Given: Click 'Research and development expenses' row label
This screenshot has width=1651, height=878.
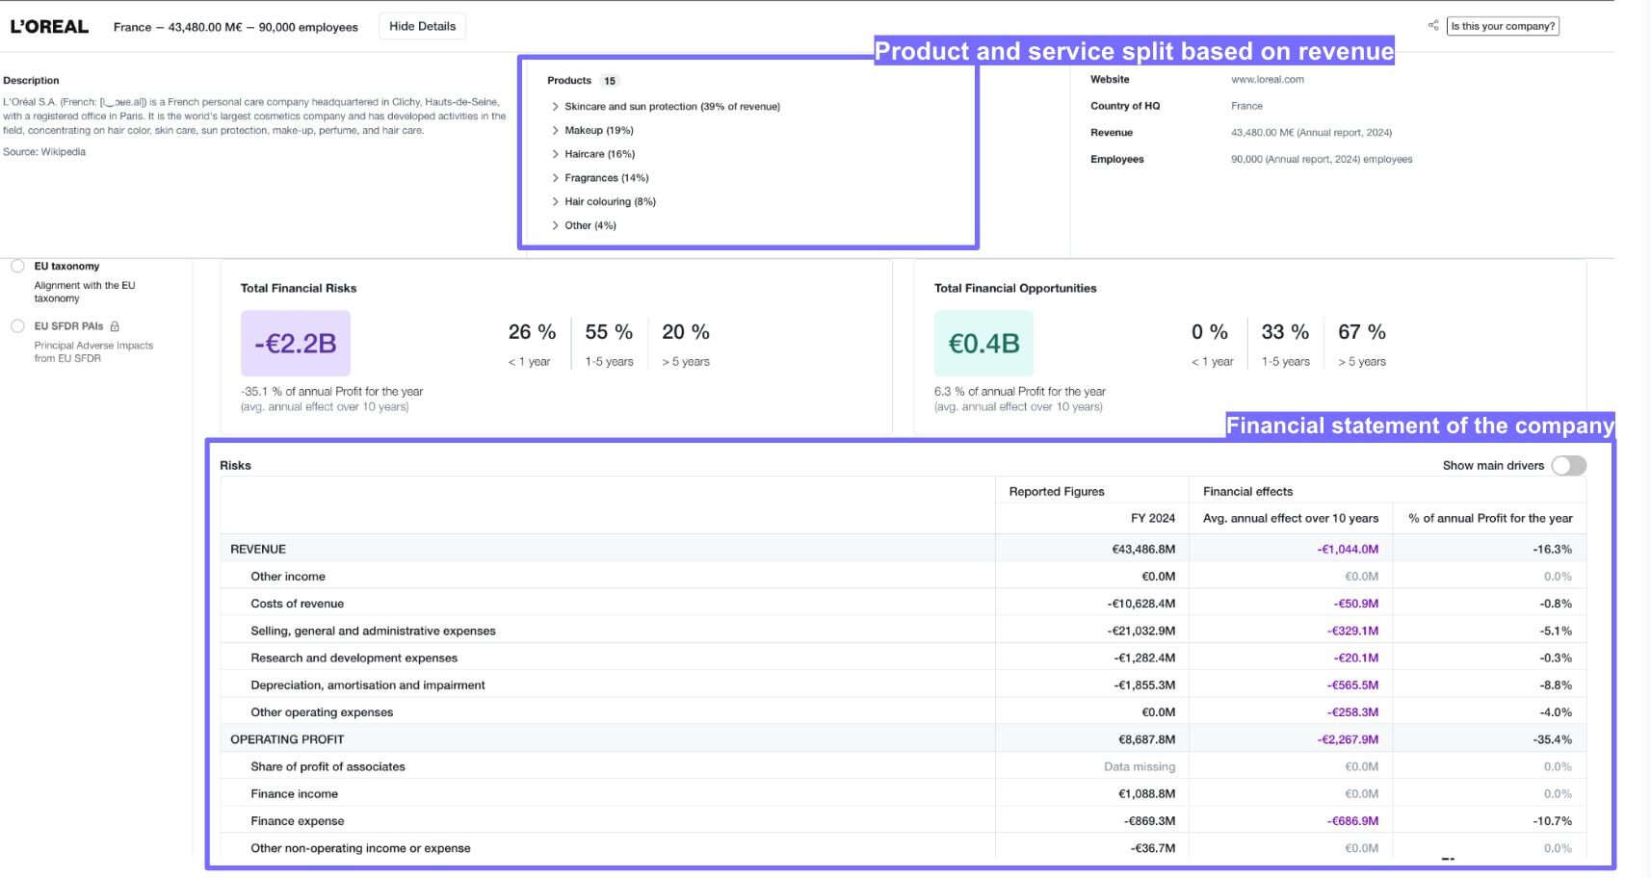Looking at the screenshot, I should [x=354, y=658].
